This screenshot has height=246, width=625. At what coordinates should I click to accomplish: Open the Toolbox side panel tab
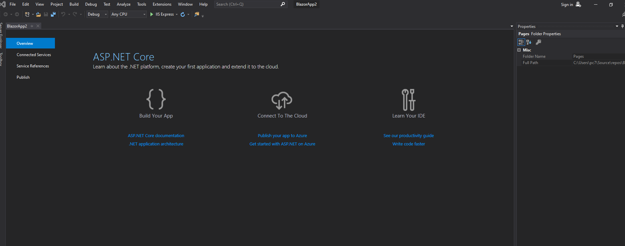[1, 59]
